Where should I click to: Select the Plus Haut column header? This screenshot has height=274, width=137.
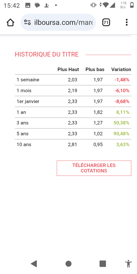(x=68, y=69)
